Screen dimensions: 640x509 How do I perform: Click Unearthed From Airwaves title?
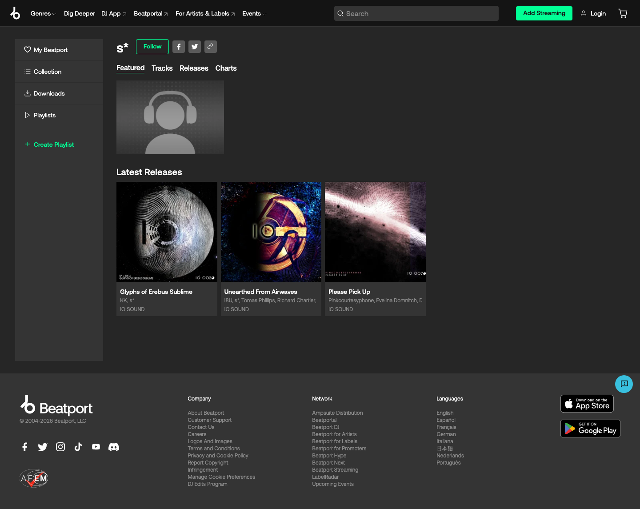click(260, 292)
